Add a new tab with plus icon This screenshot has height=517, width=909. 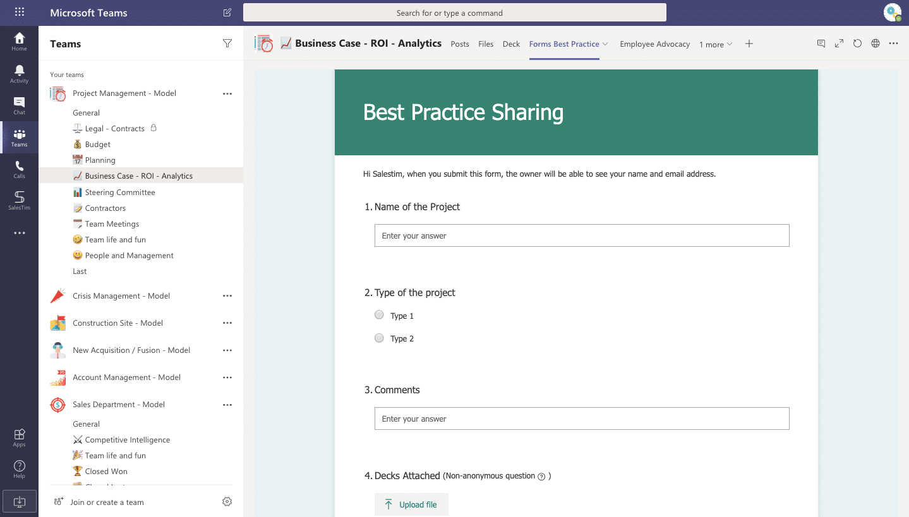(x=749, y=44)
